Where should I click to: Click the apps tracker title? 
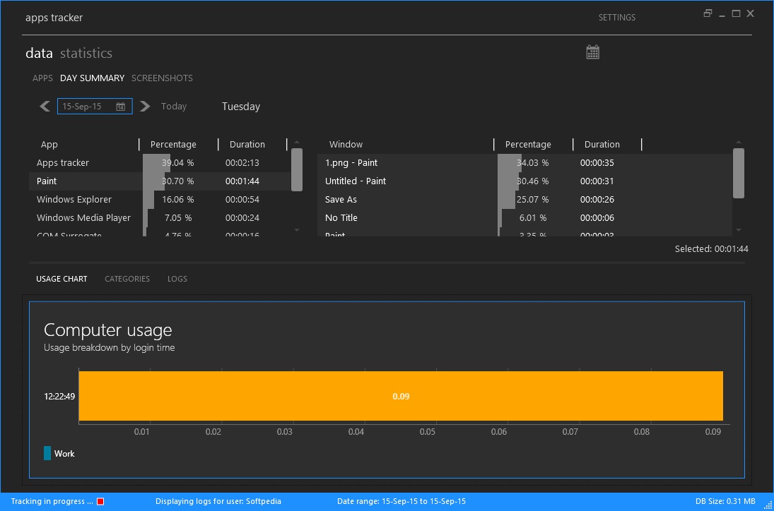click(54, 18)
